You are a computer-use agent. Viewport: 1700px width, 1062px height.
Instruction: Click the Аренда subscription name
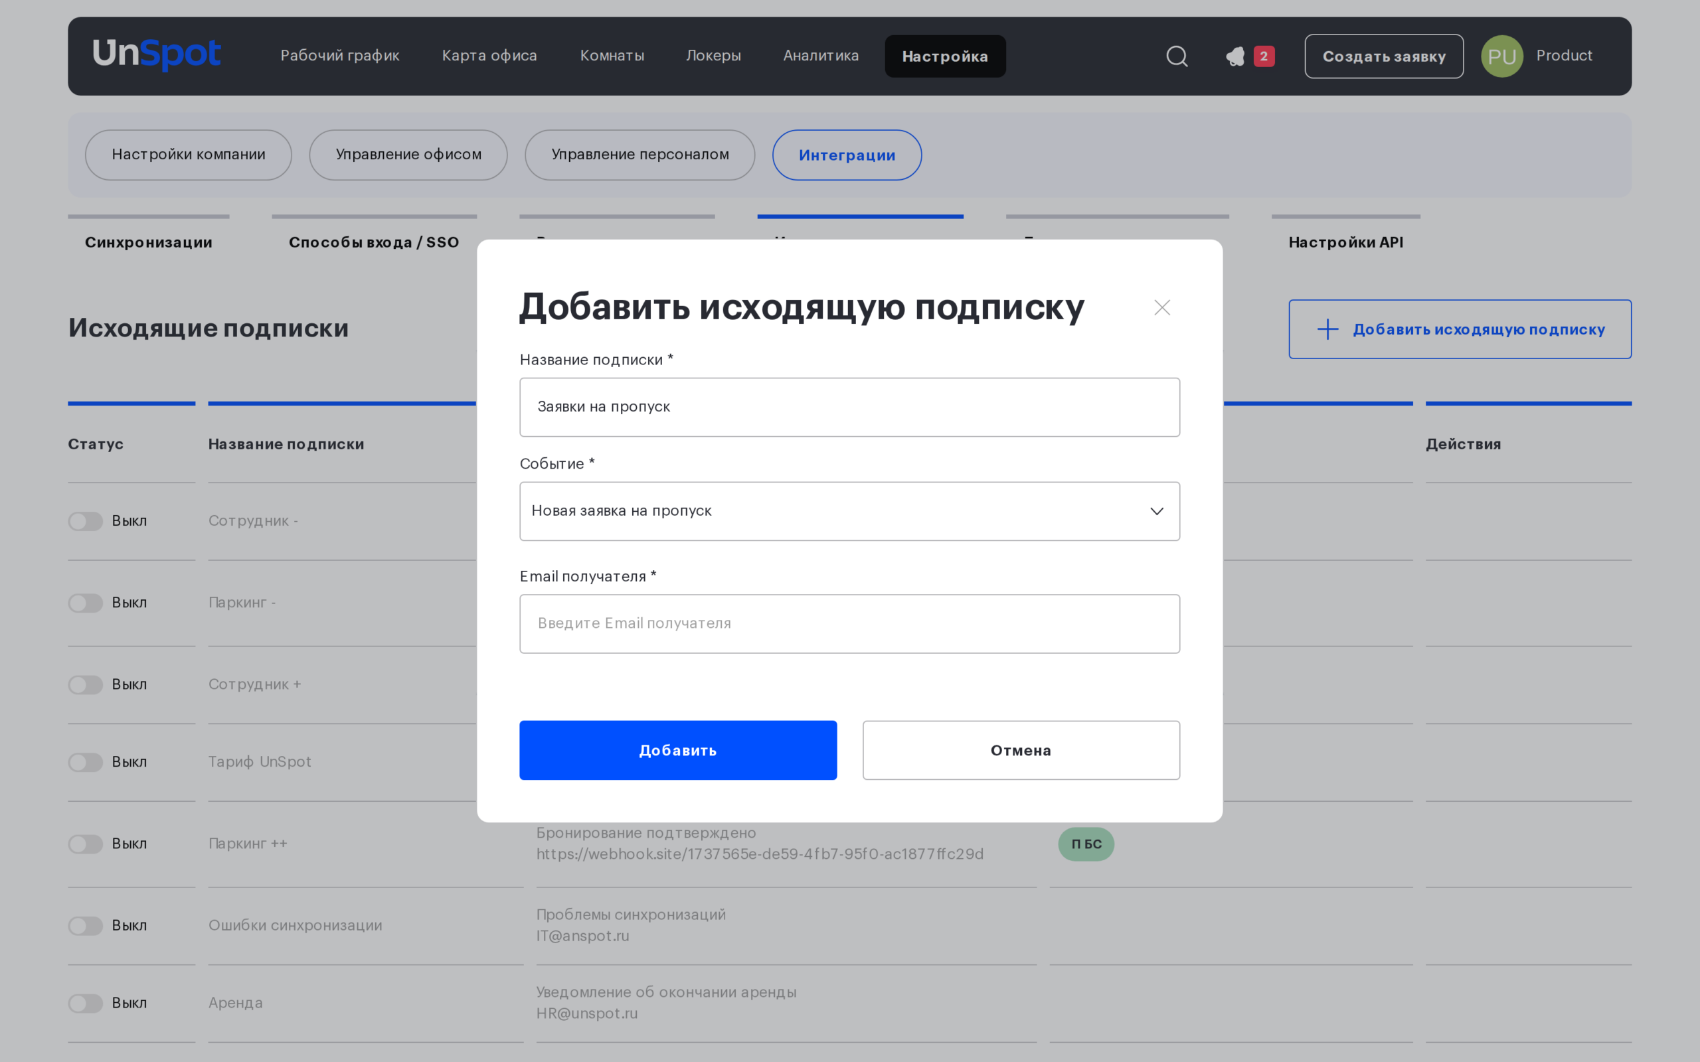coord(235,1003)
